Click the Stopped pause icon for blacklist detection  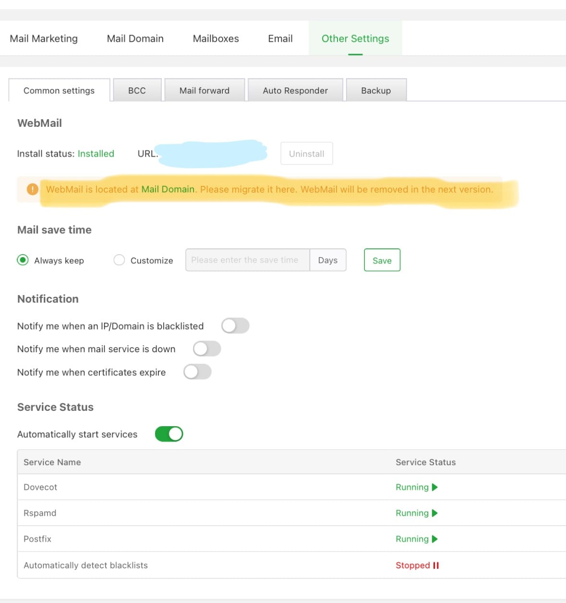point(436,566)
